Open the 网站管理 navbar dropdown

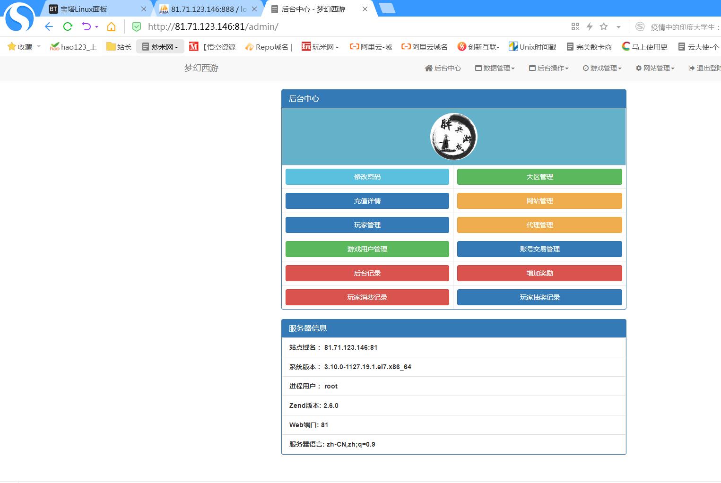[655, 68]
